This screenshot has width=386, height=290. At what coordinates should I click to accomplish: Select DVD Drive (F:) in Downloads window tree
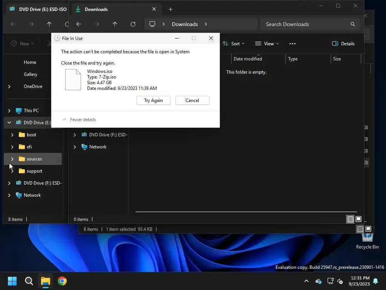click(x=104, y=135)
